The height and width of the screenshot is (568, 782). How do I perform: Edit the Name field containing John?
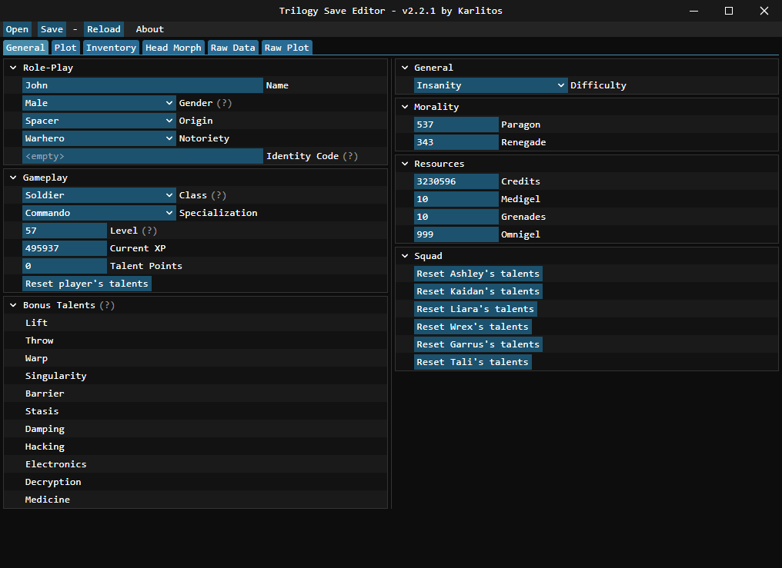tap(142, 85)
